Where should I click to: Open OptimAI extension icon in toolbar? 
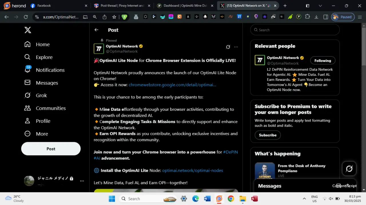(299, 17)
